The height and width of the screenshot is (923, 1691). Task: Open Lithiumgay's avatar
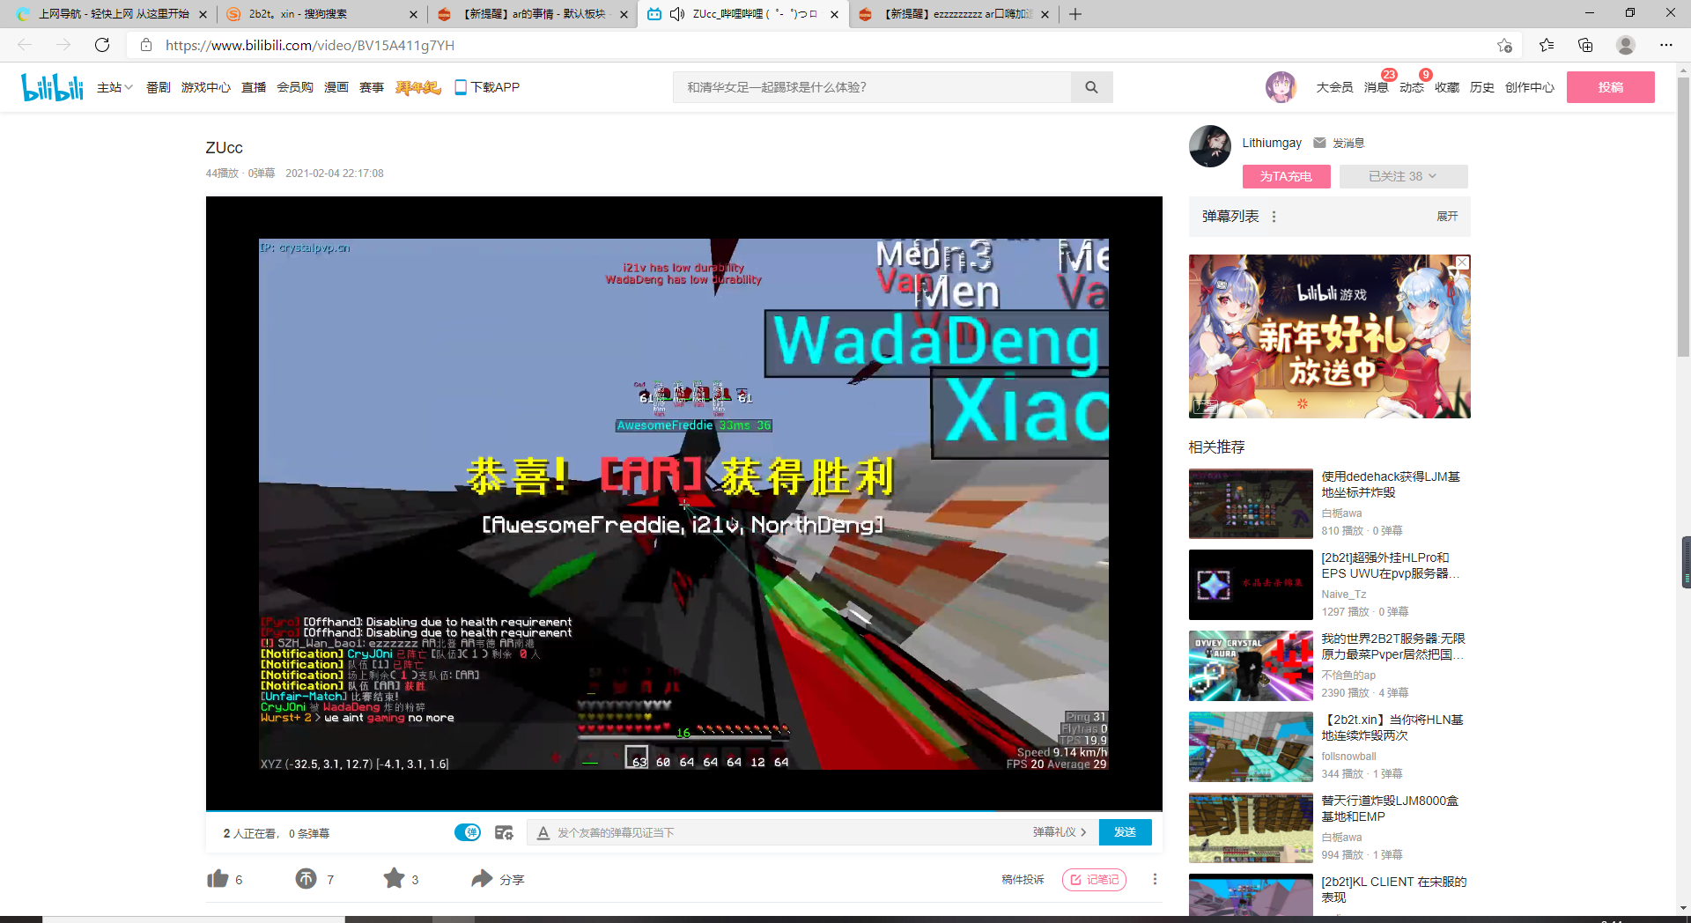tap(1210, 146)
